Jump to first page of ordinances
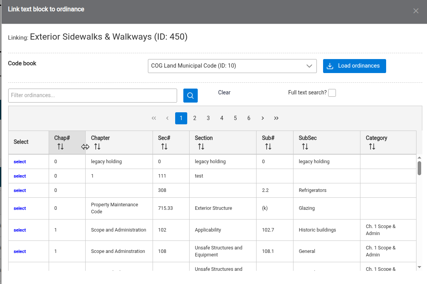This screenshot has width=427, height=284. pos(154,118)
